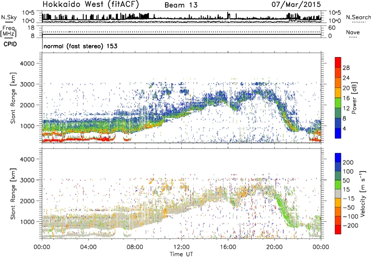Click the '04:00' time axis tick label
Screen dimensions: 371x257
[89, 247]
